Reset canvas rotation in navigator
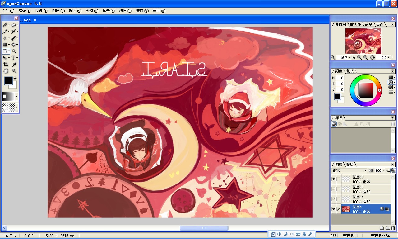Image resolution: width=398 pixels, height=239 pixels. click(x=372, y=58)
